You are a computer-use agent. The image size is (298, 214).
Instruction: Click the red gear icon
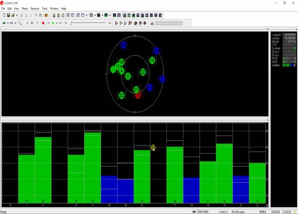(x=145, y=23)
